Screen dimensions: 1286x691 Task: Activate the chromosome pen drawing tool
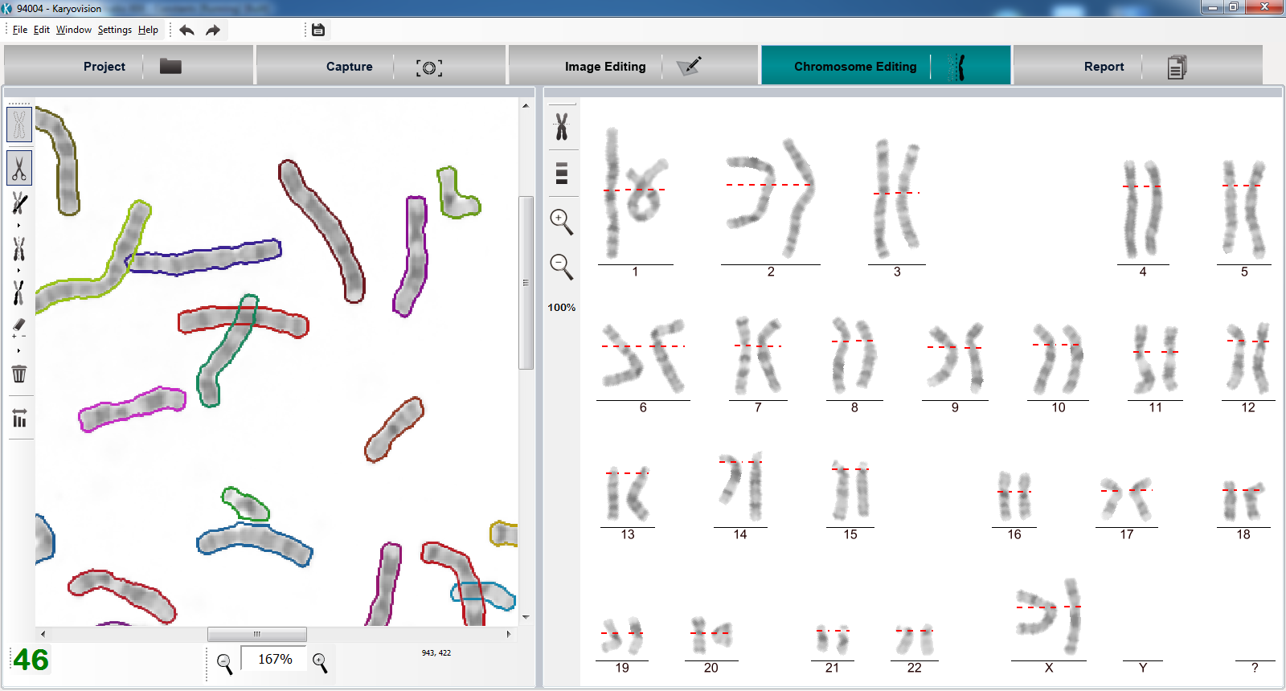[x=19, y=204]
